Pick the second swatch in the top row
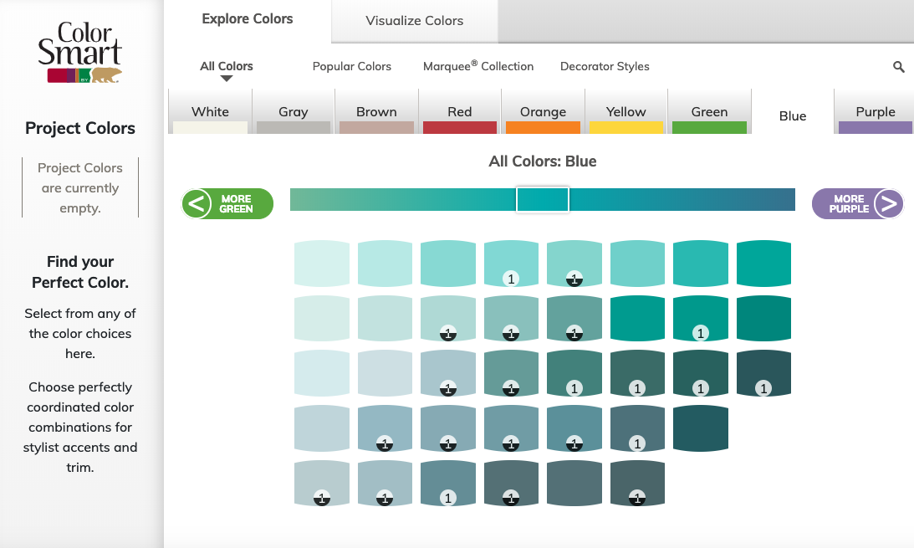The image size is (914, 548). (x=385, y=264)
